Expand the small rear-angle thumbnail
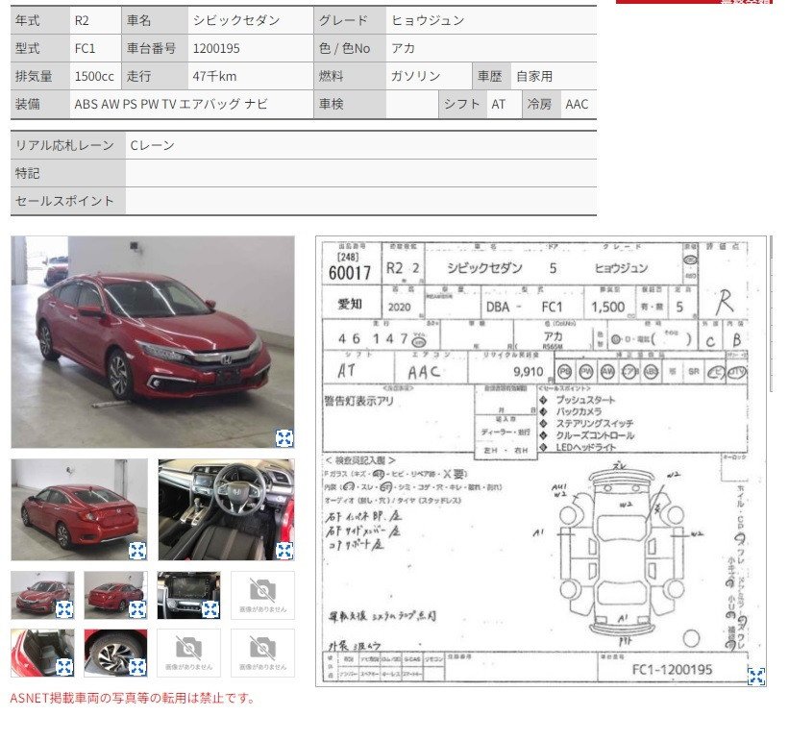Viewport: 789px width, 741px height. [x=137, y=609]
